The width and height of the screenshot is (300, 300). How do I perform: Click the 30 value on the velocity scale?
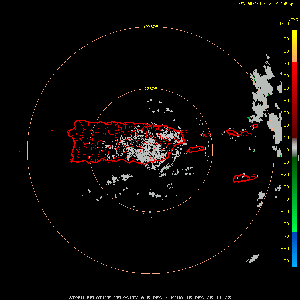point(286,113)
